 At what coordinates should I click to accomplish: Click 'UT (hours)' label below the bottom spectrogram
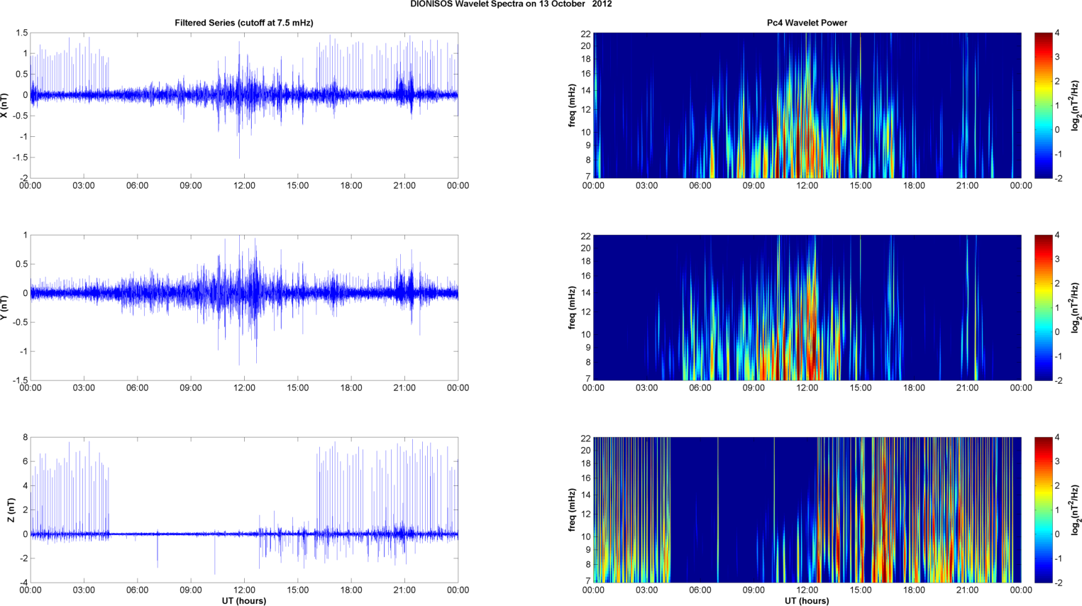pos(807,600)
